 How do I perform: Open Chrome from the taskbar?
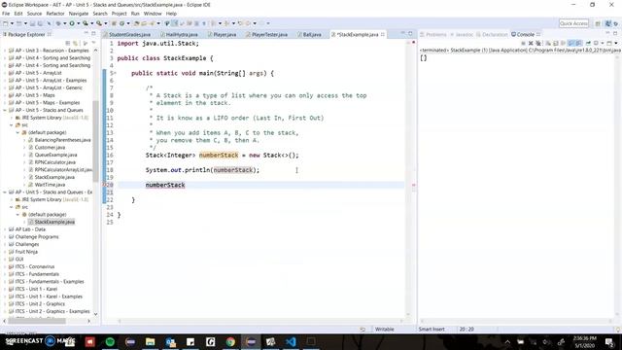coord(230,341)
